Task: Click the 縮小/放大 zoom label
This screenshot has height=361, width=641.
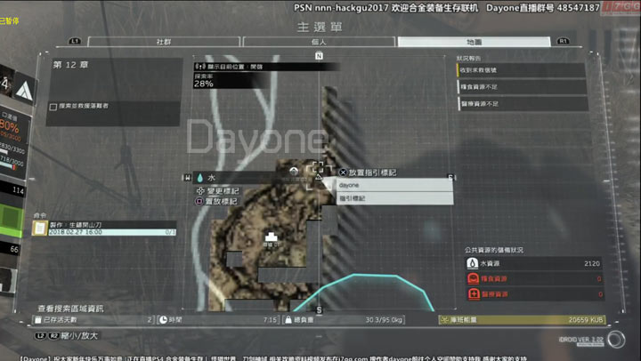Action: tap(79, 336)
